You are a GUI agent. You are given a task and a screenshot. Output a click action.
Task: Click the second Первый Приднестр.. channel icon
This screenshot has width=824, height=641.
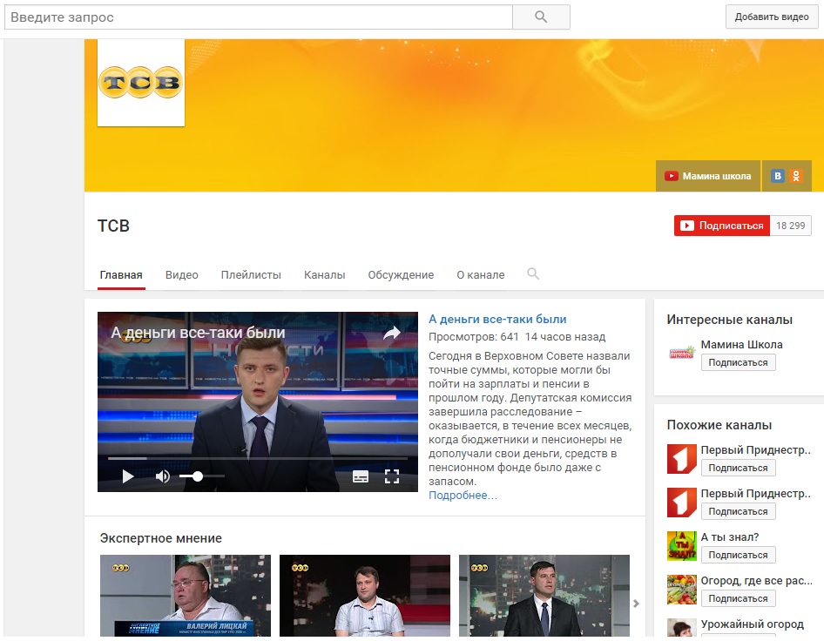682,503
